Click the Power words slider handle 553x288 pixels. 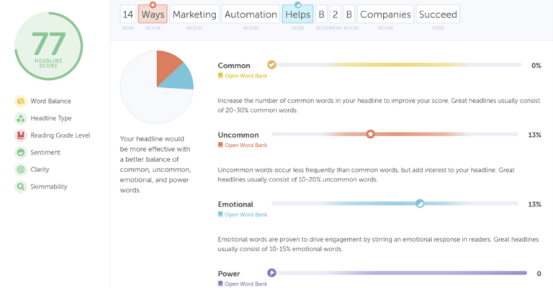click(271, 273)
